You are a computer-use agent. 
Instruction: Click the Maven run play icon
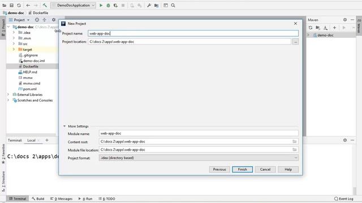pos(344,28)
